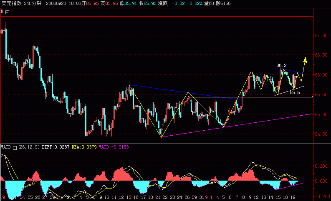The image size is (331, 201).
Task: Select the MACD:-0.0183 readout
Action: (114, 147)
